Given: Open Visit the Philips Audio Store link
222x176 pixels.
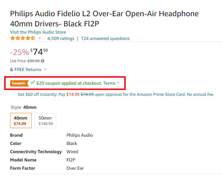Looking at the screenshot, I should [x=38, y=32].
